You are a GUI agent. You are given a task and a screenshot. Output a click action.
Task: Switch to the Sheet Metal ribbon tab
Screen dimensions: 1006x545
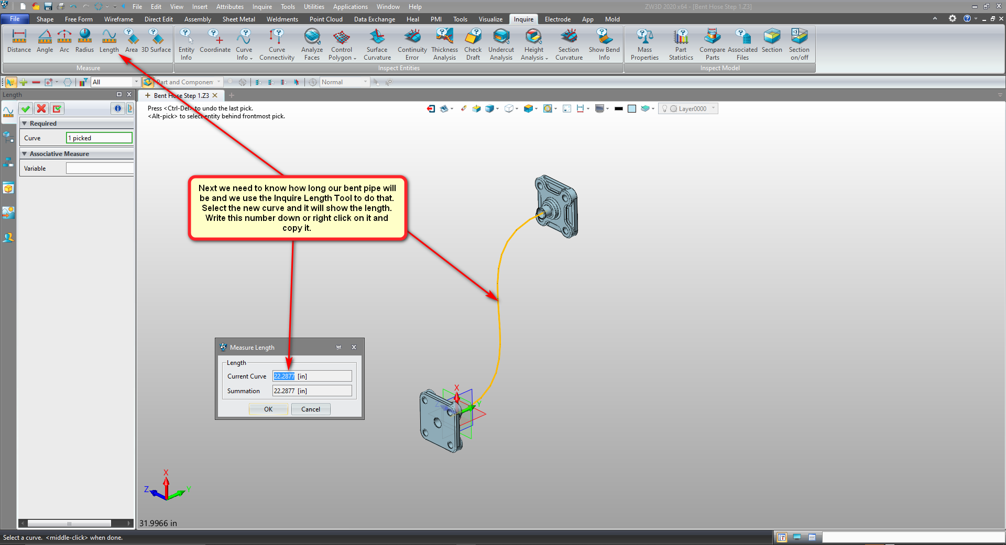click(x=238, y=19)
